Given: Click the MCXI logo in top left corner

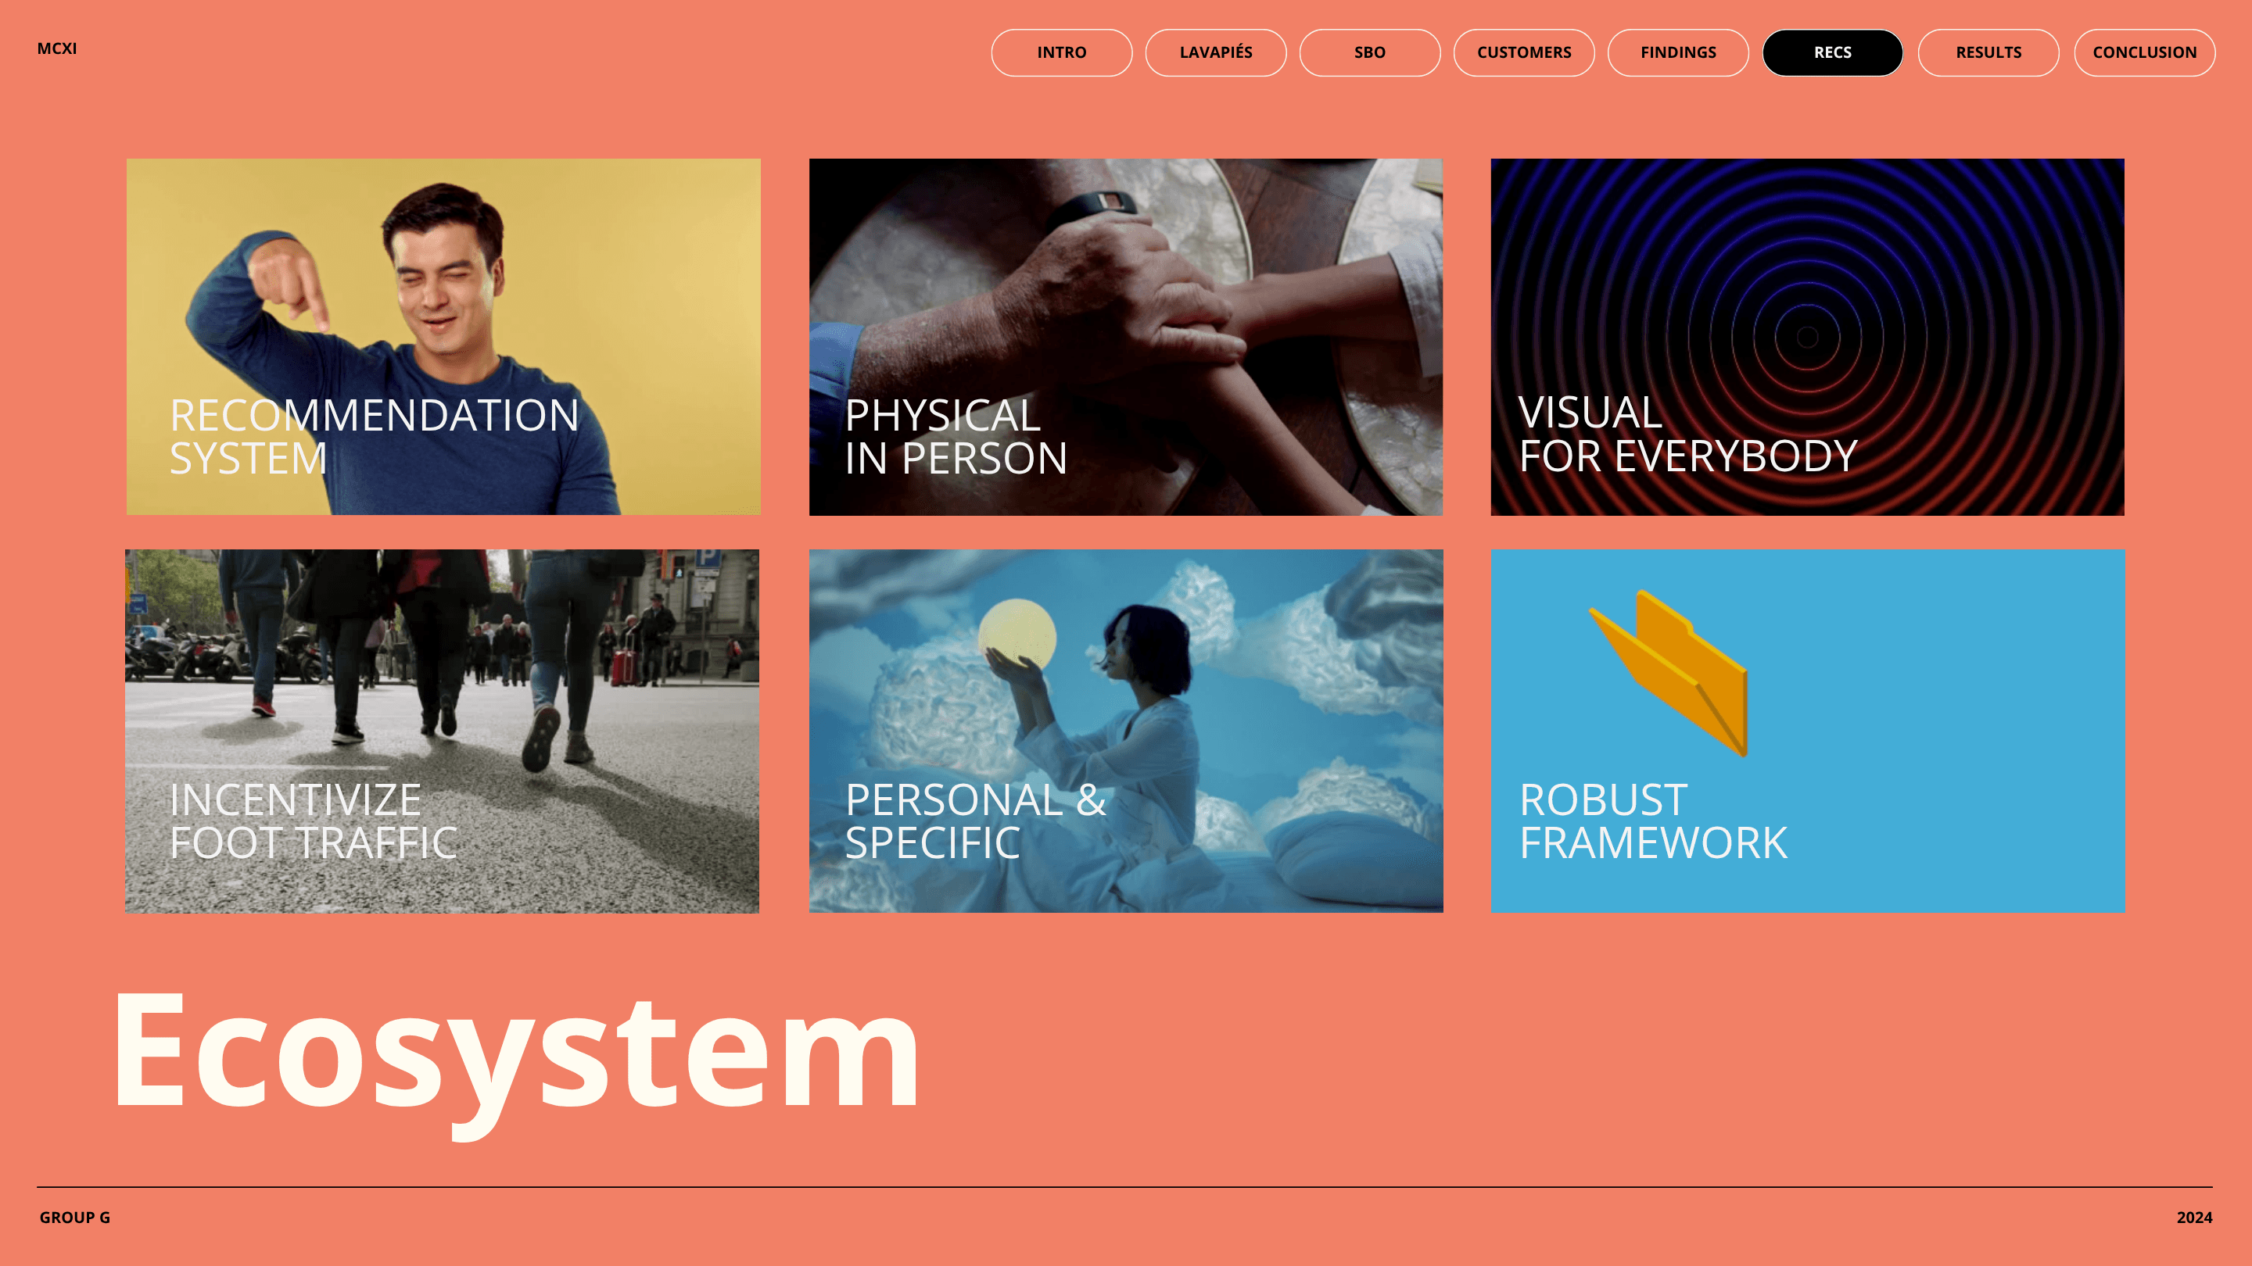Looking at the screenshot, I should point(56,49).
